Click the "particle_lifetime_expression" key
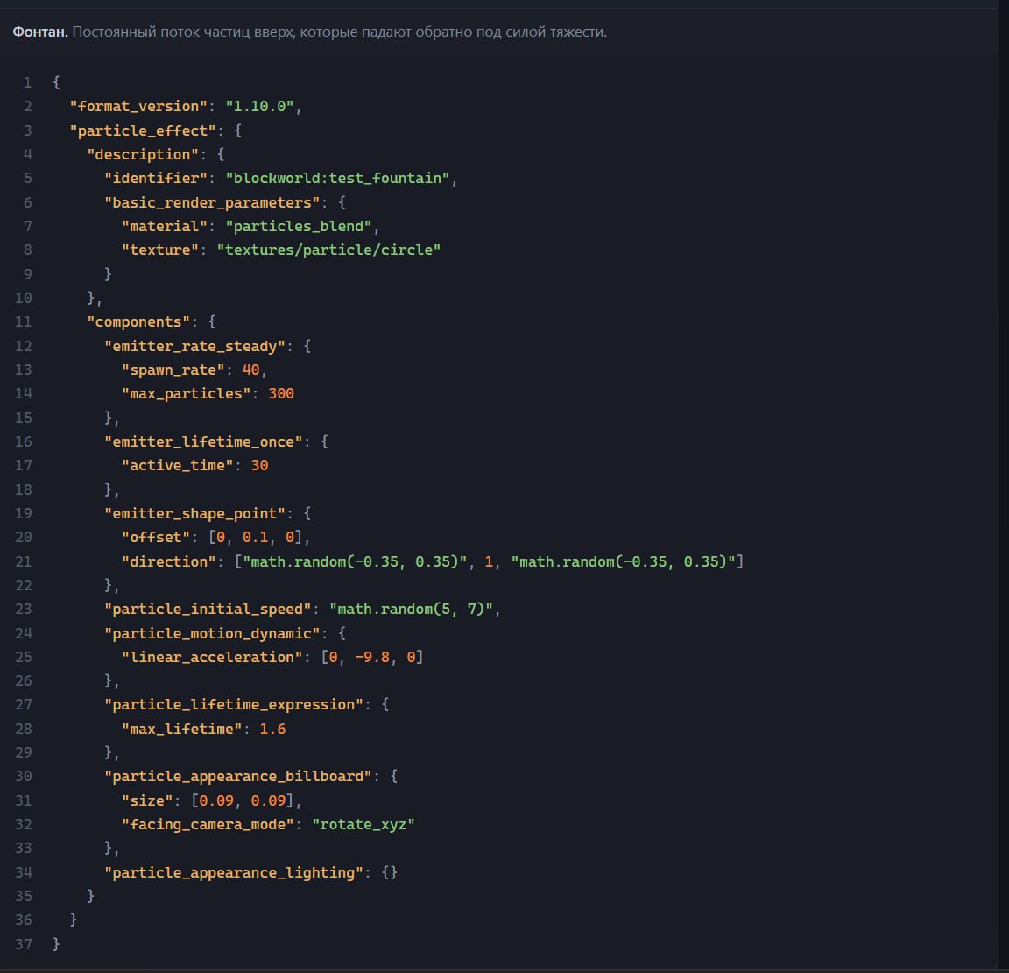The width and height of the screenshot is (1009, 973). [234, 705]
